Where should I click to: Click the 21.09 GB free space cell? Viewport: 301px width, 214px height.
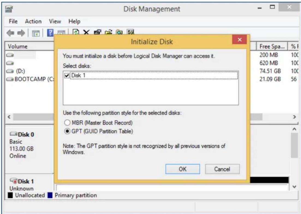click(270, 79)
